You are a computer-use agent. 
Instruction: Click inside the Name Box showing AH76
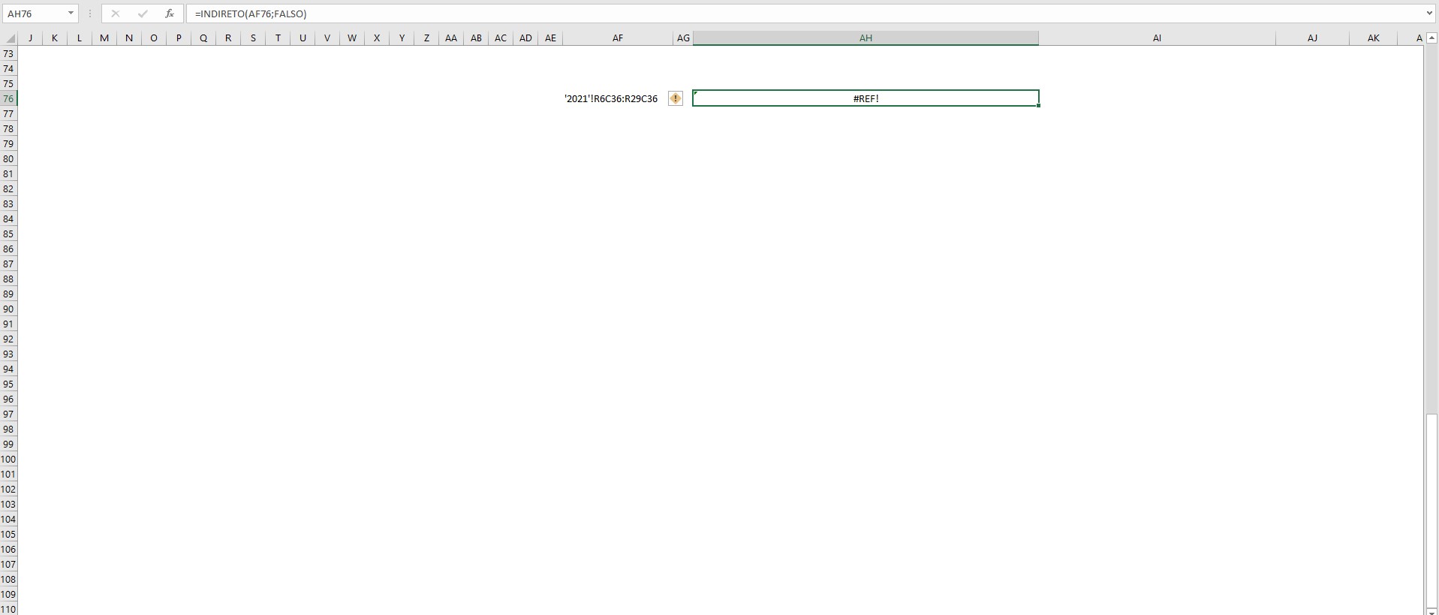coord(34,14)
